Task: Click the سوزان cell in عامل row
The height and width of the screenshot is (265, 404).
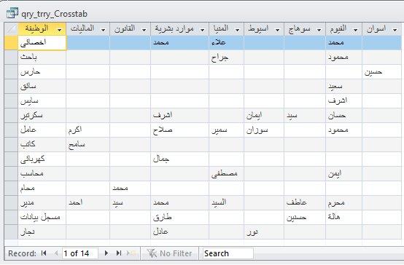Action: (x=264, y=130)
